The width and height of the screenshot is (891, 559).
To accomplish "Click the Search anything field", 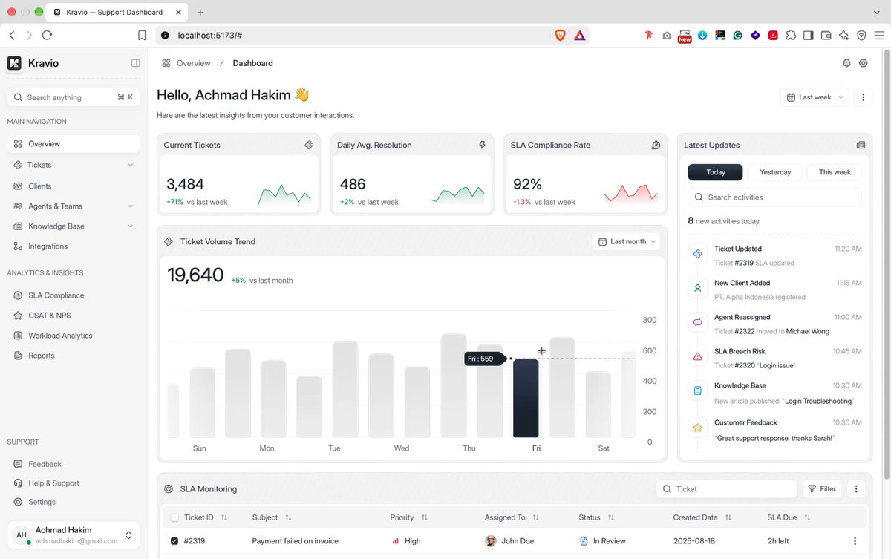I will (74, 97).
